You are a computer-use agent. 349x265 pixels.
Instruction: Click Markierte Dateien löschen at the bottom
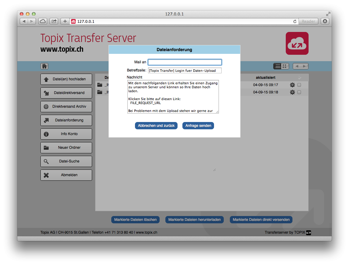(135, 220)
